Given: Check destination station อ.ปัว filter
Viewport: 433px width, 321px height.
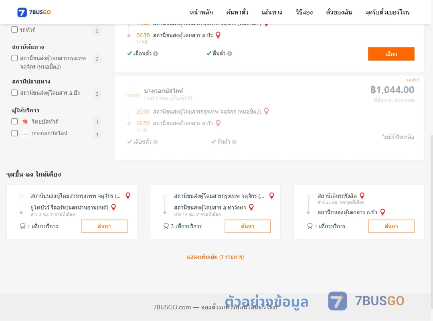Looking at the screenshot, I should tap(15, 93).
